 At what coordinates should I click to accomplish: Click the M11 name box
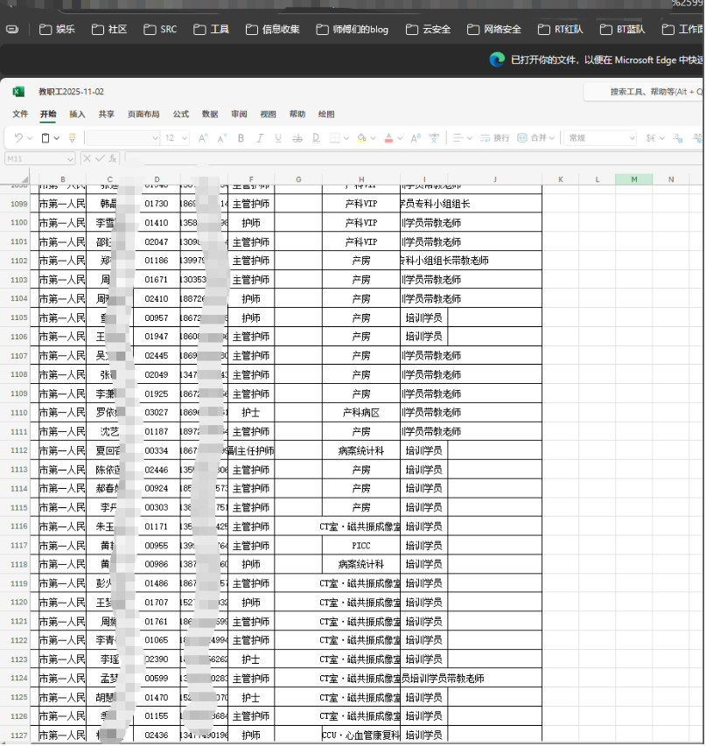(35, 158)
